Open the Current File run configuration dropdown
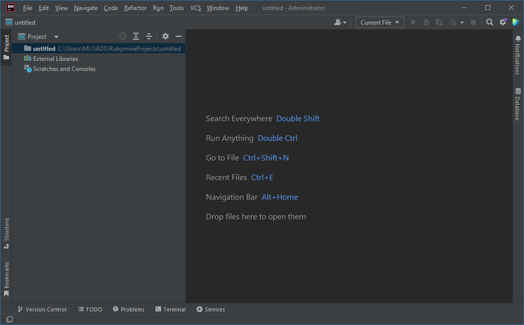Screen dimensions: 524x325 point(380,22)
